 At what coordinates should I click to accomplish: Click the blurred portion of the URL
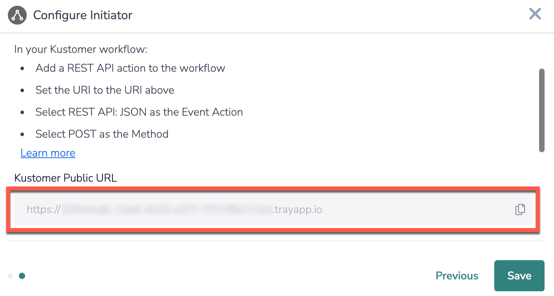[x=167, y=210]
